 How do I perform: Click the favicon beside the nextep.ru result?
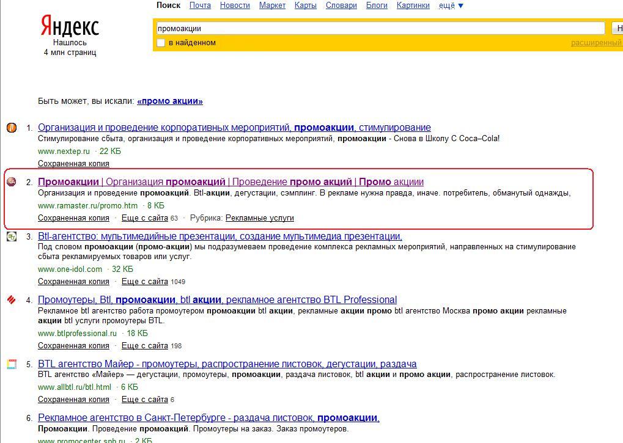(x=12, y=128)
